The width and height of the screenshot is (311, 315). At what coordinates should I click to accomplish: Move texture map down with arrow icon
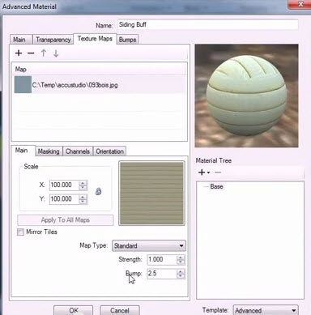(x=56, y=53)
